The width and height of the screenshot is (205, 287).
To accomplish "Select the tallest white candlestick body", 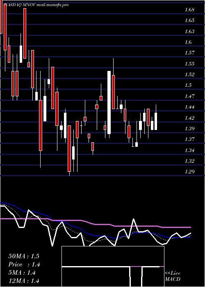I will pyautogui.click(x=109, y=102).
